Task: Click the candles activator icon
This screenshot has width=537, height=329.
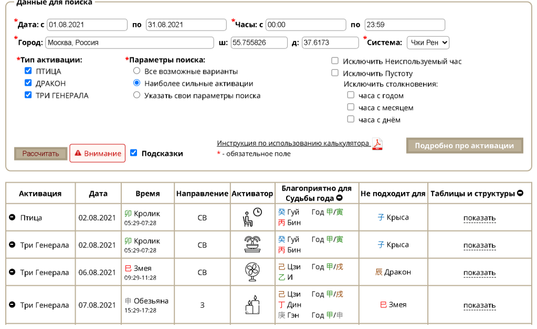Action: click(252, 305)
